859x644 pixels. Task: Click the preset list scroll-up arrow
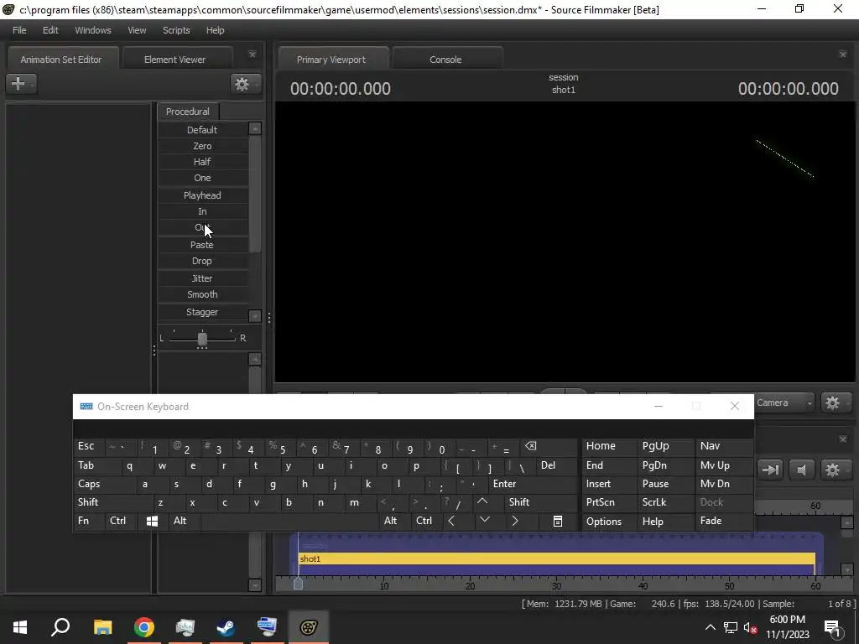pyautogui.click(x=255, y=128)
